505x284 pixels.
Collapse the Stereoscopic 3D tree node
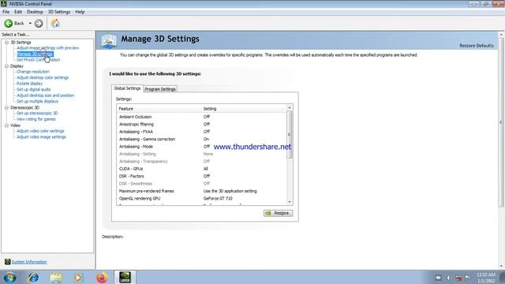(6, 107)
